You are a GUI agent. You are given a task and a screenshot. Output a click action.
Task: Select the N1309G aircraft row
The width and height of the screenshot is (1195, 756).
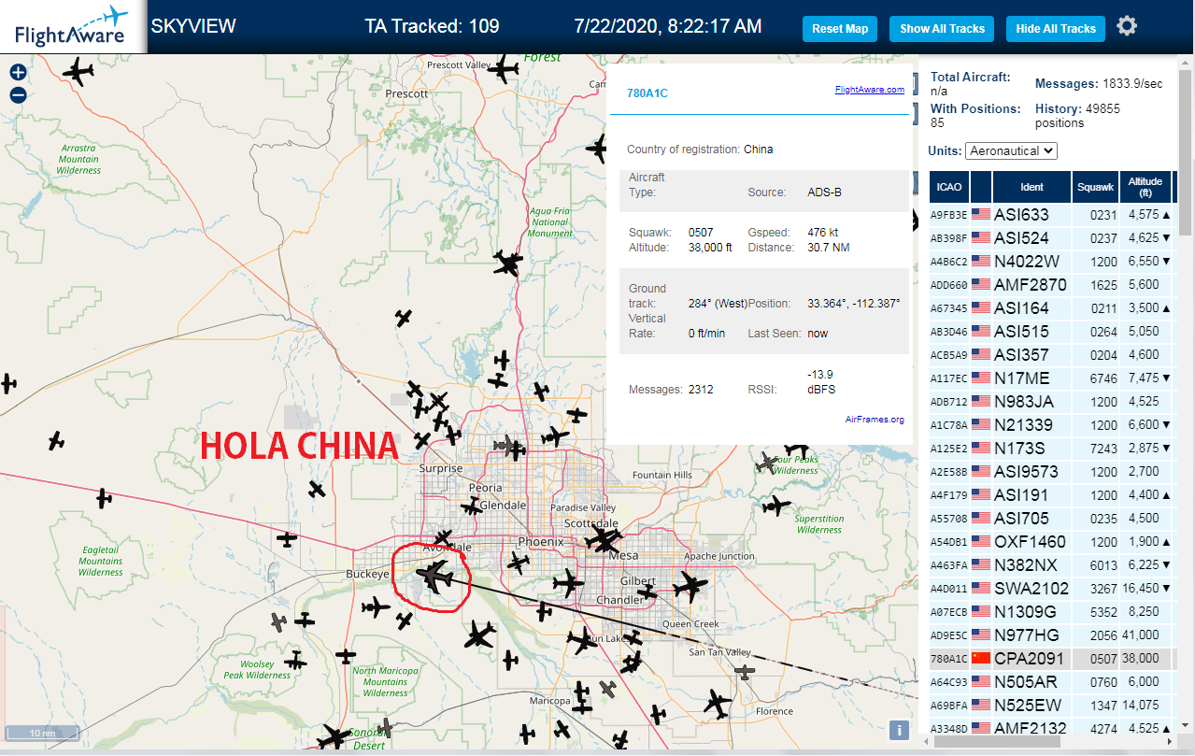tap(1052, 612)
